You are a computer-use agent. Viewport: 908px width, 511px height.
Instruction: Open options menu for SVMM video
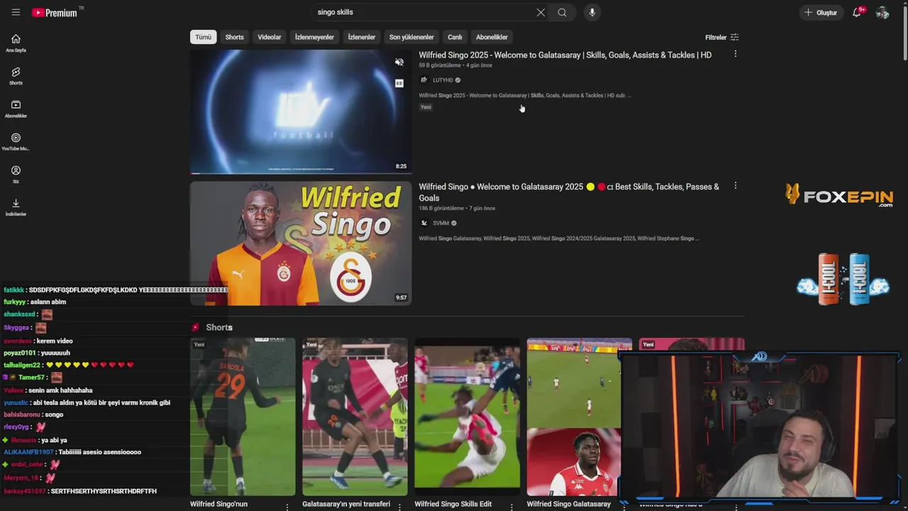click(x=735, y=186)
